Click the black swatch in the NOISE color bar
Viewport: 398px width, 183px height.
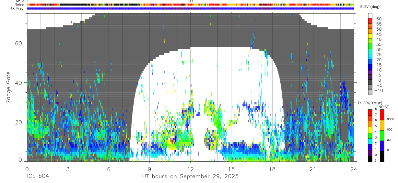382,156
